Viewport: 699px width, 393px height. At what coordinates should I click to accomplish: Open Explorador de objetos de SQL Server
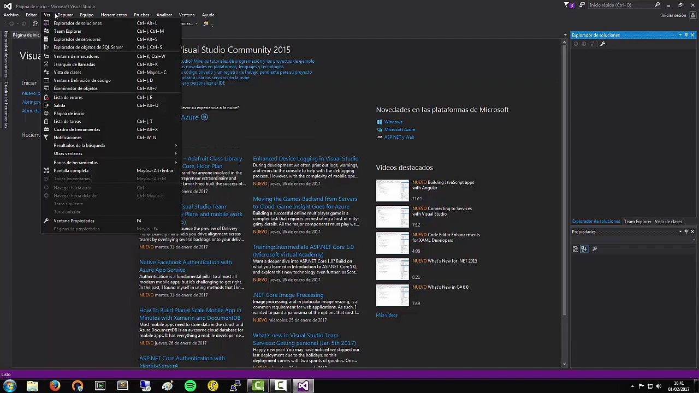click(x=110, y=47)
